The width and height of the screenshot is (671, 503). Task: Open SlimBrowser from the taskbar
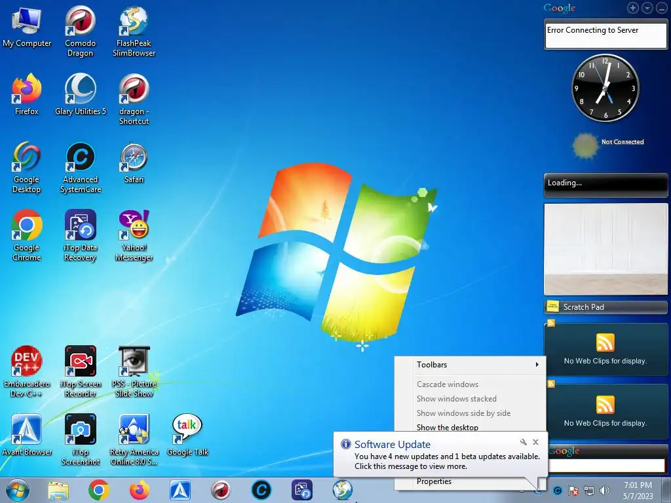343,490
